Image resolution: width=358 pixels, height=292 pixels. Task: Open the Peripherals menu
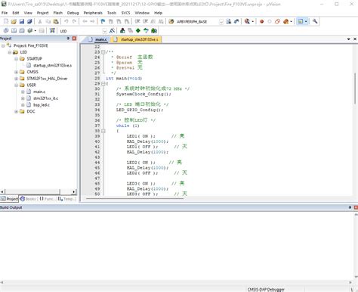93,13
